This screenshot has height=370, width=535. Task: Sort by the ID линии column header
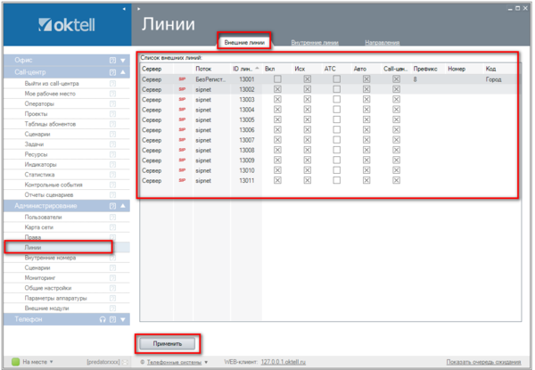(x=245, y=68)
